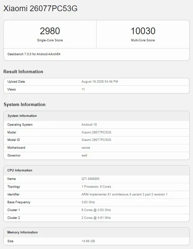Click the Cluster 1 label
The height and width of the screenshot is (249, 193).
coord(14,210)
